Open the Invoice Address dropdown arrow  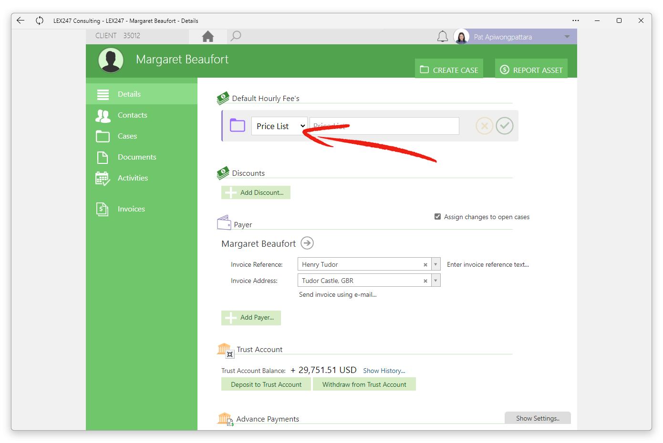435,280
